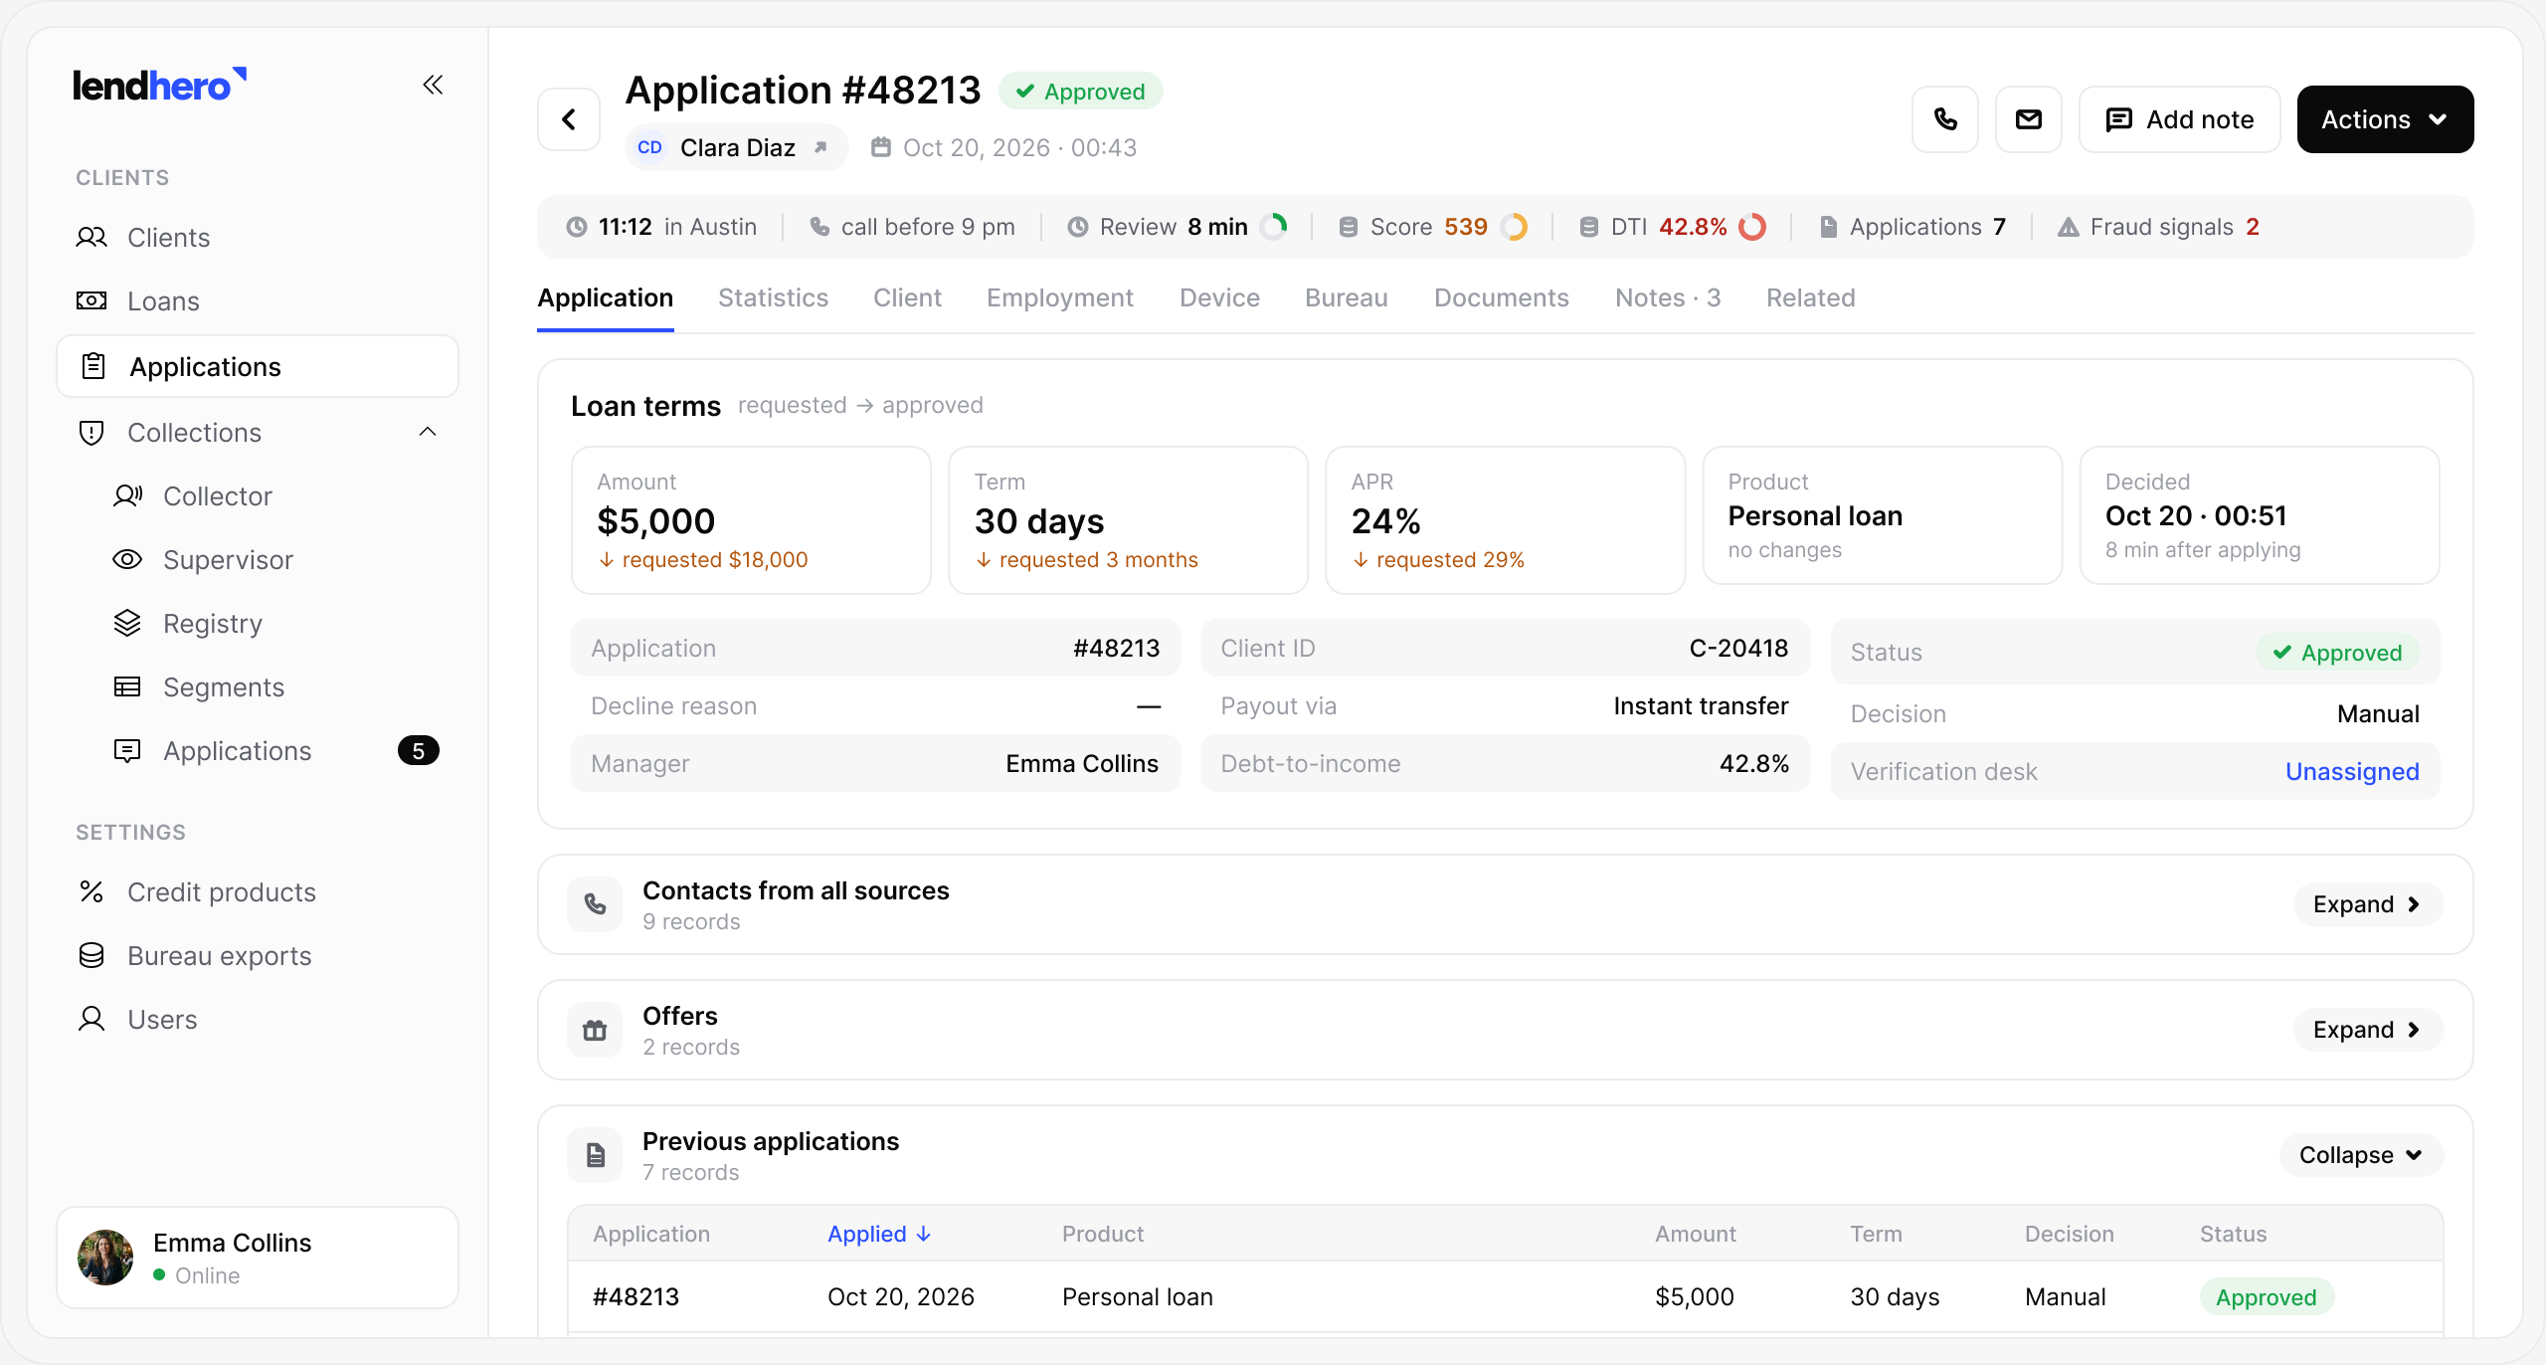Sort by the Applied column
This screenshot has height=1365, width=2546.
(879, 1234)
